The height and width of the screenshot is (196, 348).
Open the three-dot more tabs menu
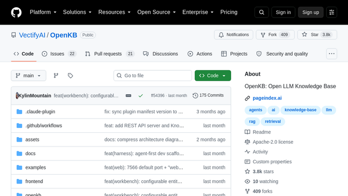(332, 54)
